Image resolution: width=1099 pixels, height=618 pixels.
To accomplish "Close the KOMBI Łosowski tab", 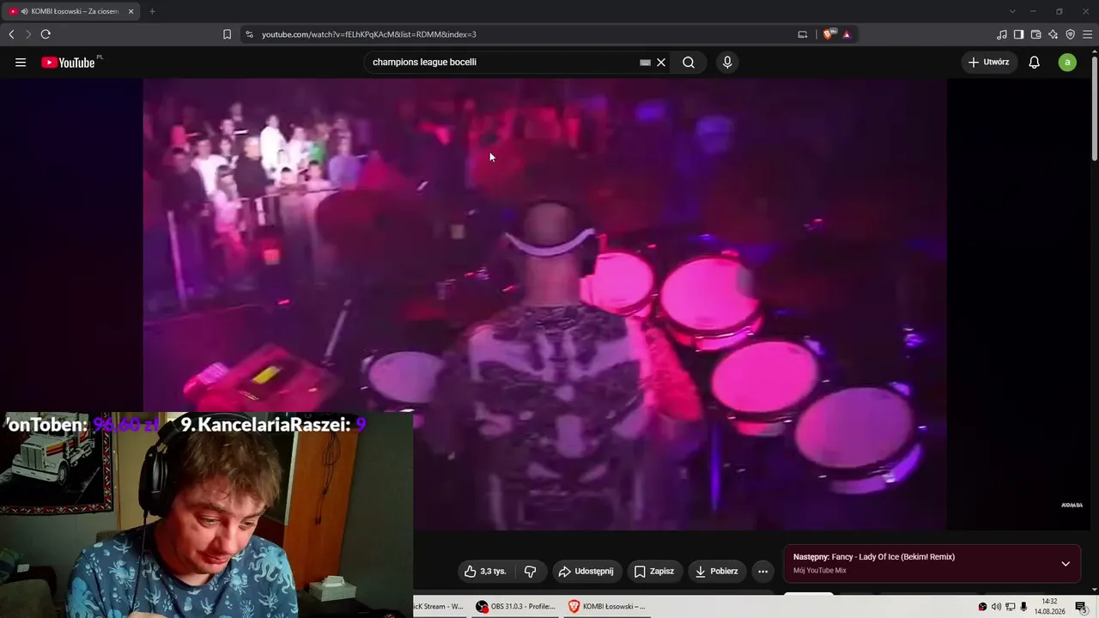I will [x=131, y=11].
